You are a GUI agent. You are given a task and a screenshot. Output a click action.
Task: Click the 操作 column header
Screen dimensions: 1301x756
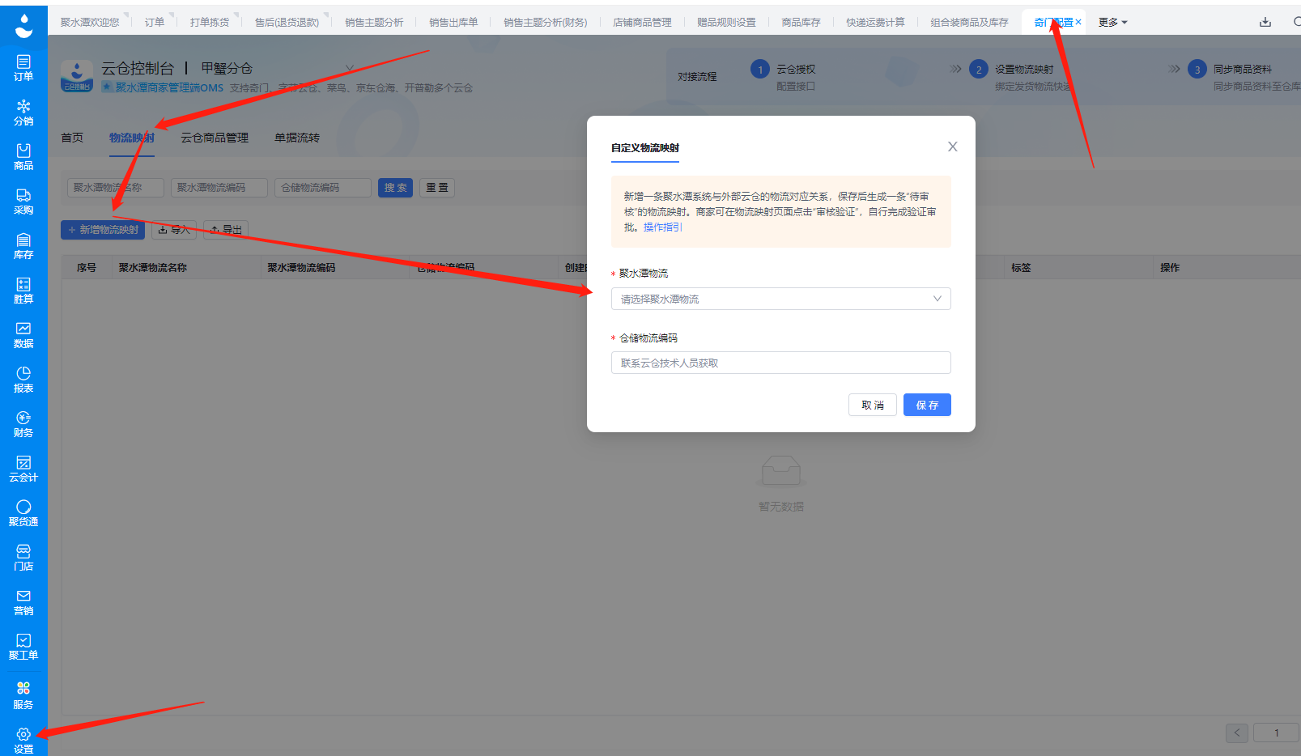(x=1170, y=267)
